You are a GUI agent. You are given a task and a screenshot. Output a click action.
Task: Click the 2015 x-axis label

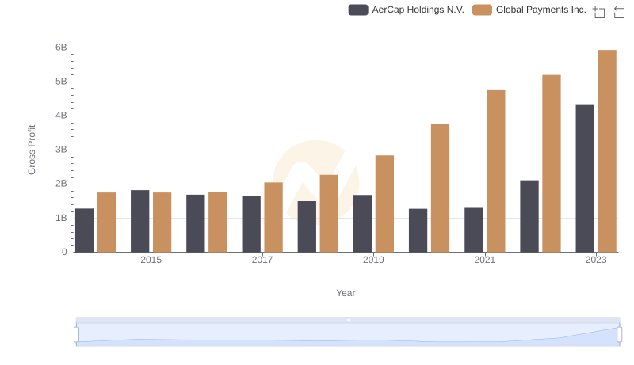(151, 260)
